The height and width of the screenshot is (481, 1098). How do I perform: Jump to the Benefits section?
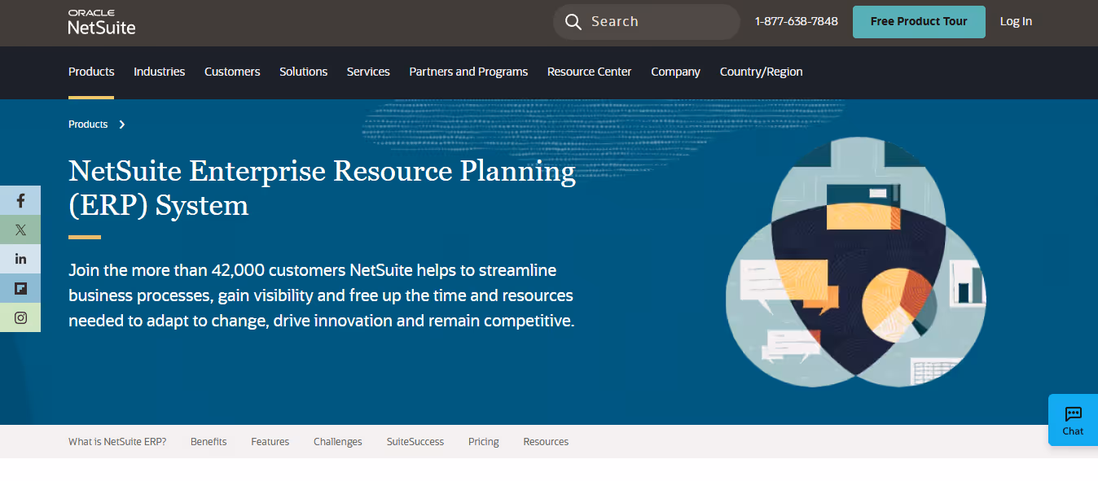coord(209,442)
